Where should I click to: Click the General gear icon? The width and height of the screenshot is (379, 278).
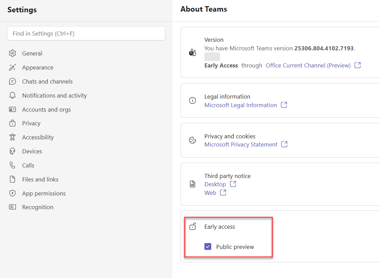click(x=12, y=53)
